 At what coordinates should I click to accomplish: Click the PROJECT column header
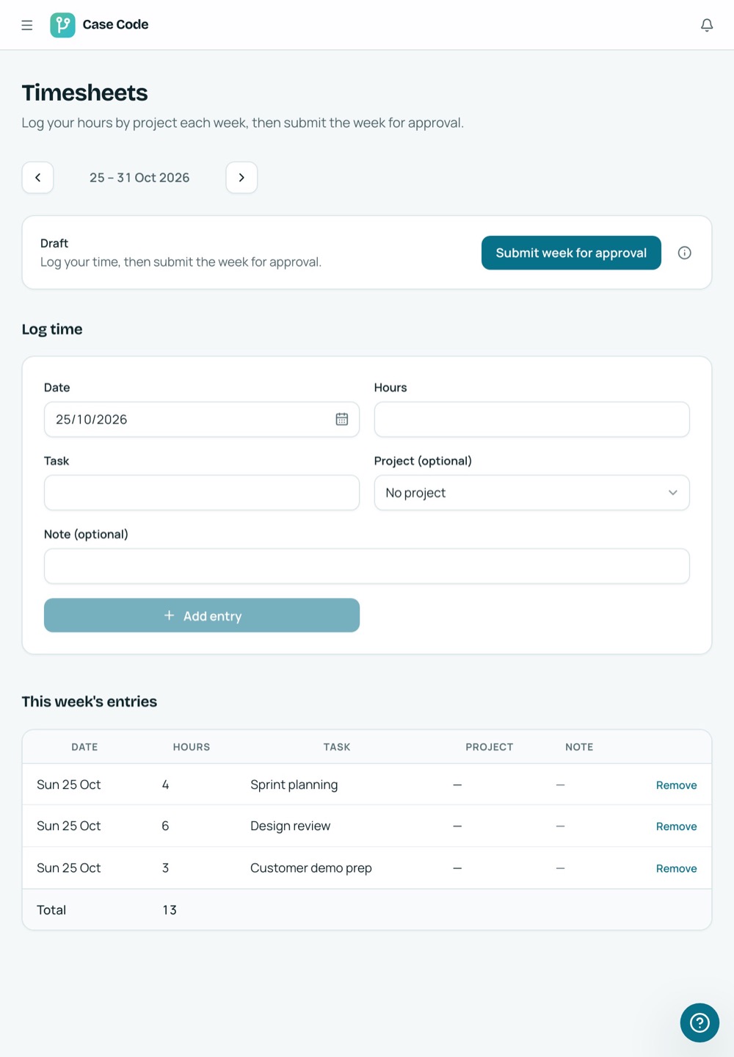490,747
